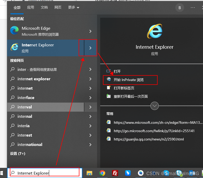This screenshot has width=203, height=178.
Task: Open File Explorer from taskbar
Action: point(89,173)
